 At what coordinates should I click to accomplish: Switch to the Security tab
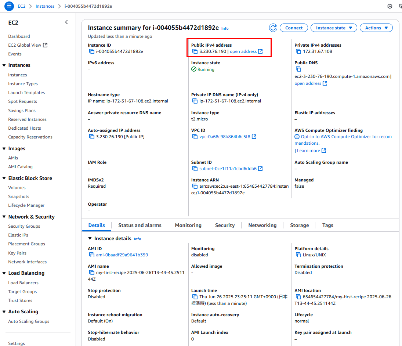tap(225, 225)
